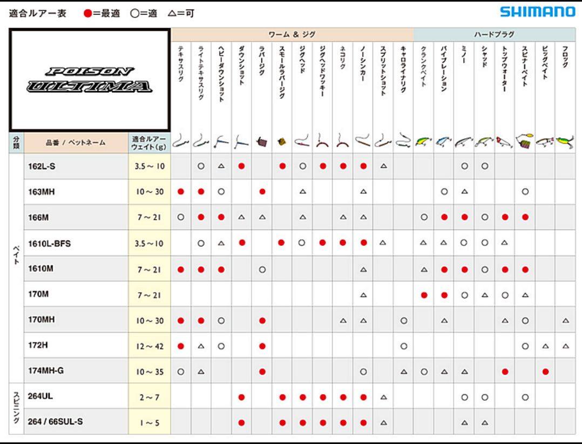This screenshot has height=444, width=582.
Task: Click the 162L-S model name
Action: (x=42, y=166)
